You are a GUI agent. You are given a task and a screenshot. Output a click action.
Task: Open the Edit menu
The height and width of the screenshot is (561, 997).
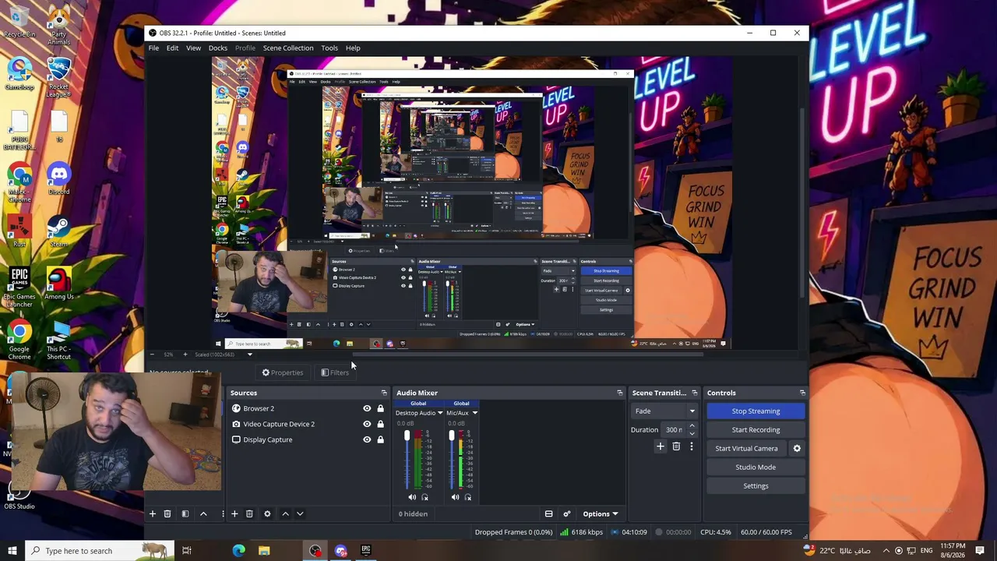coord(172,48)
